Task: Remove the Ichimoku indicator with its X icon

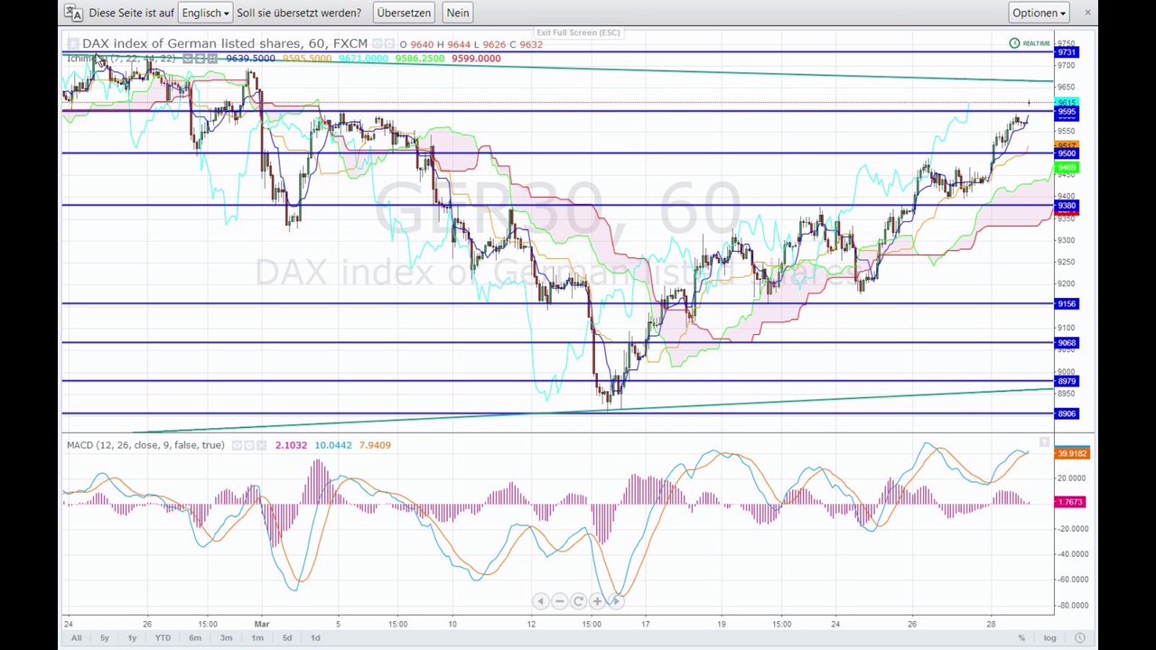Action: click(x=212, y=59)
